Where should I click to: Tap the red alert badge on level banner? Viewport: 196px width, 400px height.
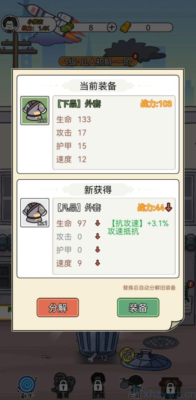coord(135,56)
